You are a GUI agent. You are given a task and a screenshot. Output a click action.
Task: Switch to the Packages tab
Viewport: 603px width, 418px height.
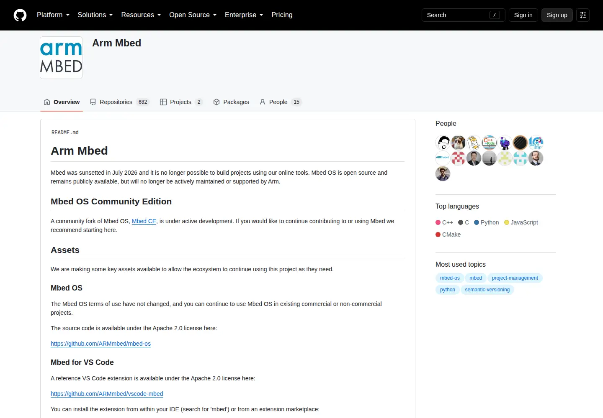pos(231,102)
